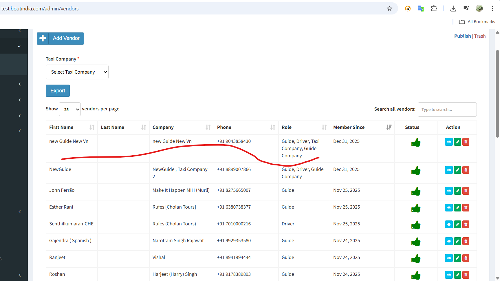This screenshot has width=500, height=281.
Task: Open the vendors per page dropdown
Action: 70,109
